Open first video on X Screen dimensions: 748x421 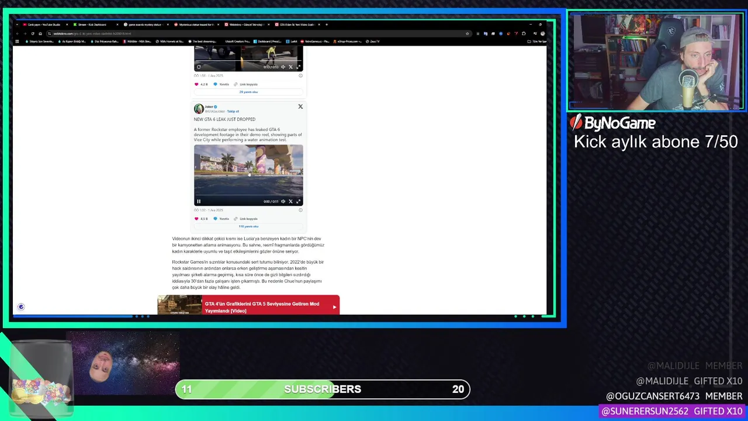click(290, 67)
